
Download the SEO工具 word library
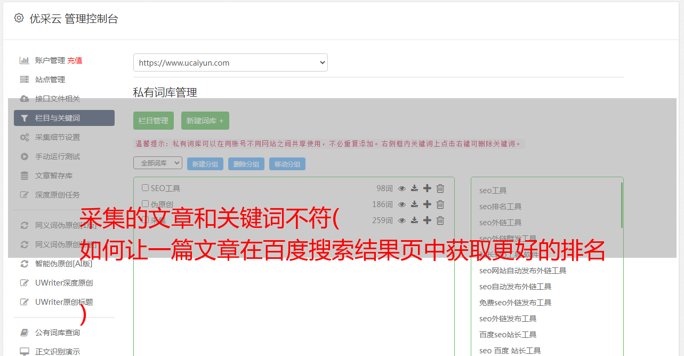pyautogui.click(x=414, y=188)
